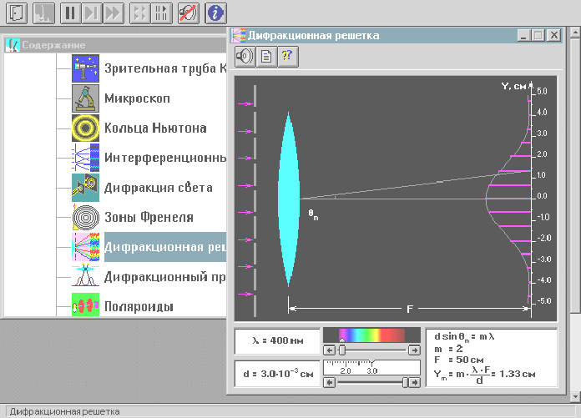Open the Кольца Ньютона tree item
Image resolution: width=581 pixels, height=418 pixels.
pos(155,128)
